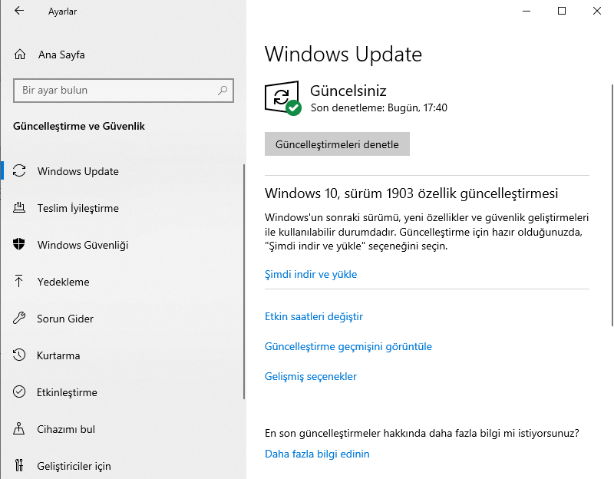
Task: Click Şimdi indir ve yükle link
Action: (x=311, y=274)
